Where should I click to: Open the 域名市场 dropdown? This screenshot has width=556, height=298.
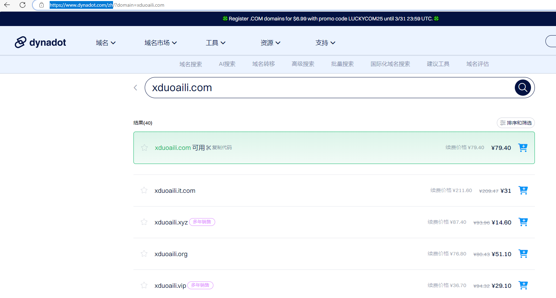(161, 43)
